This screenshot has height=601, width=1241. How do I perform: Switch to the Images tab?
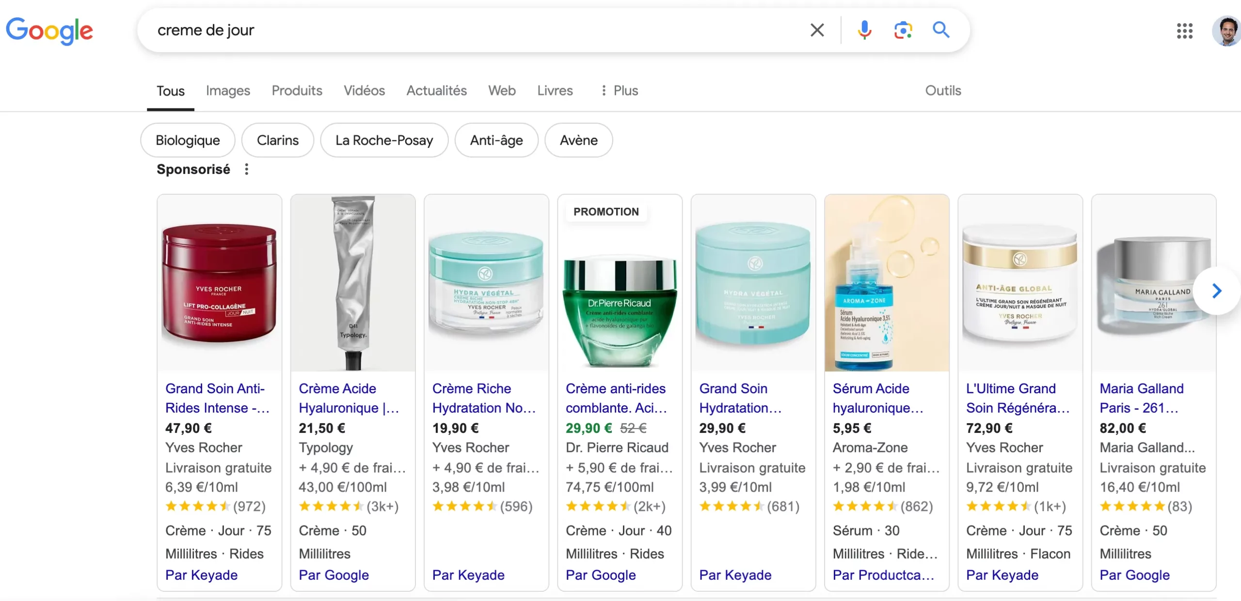pyautogui.click(x=228, y=91)
